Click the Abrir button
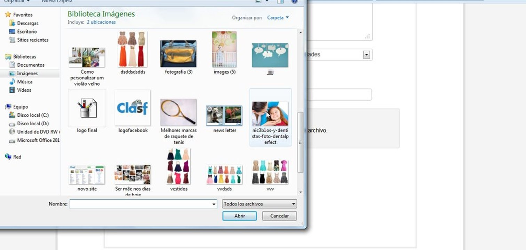 (240, 216)
